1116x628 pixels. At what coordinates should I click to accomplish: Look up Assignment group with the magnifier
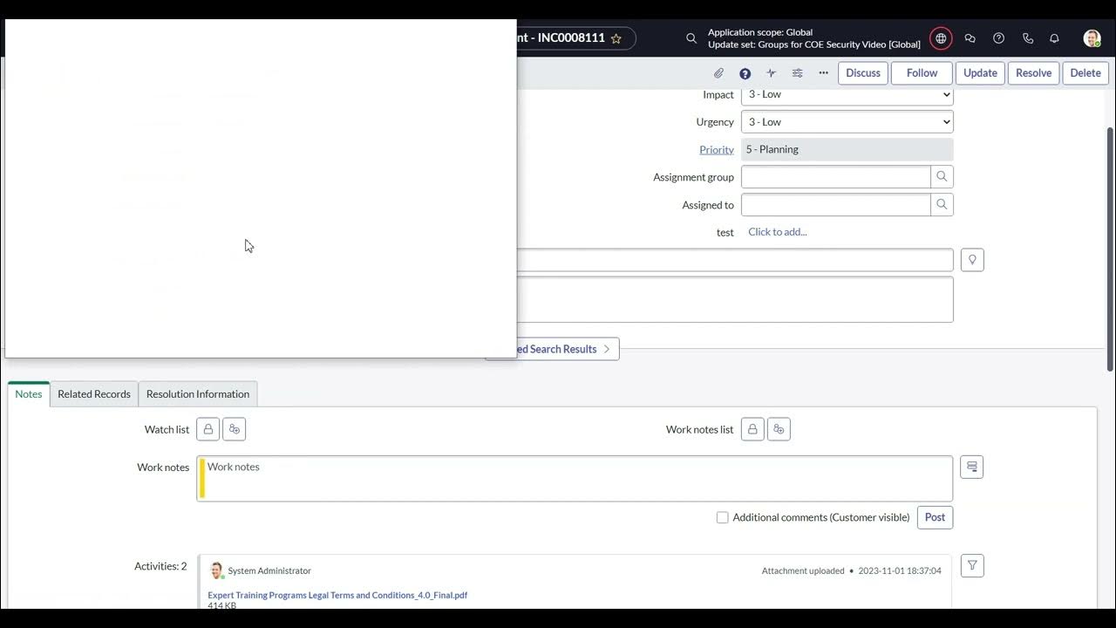tap(942, 177)
